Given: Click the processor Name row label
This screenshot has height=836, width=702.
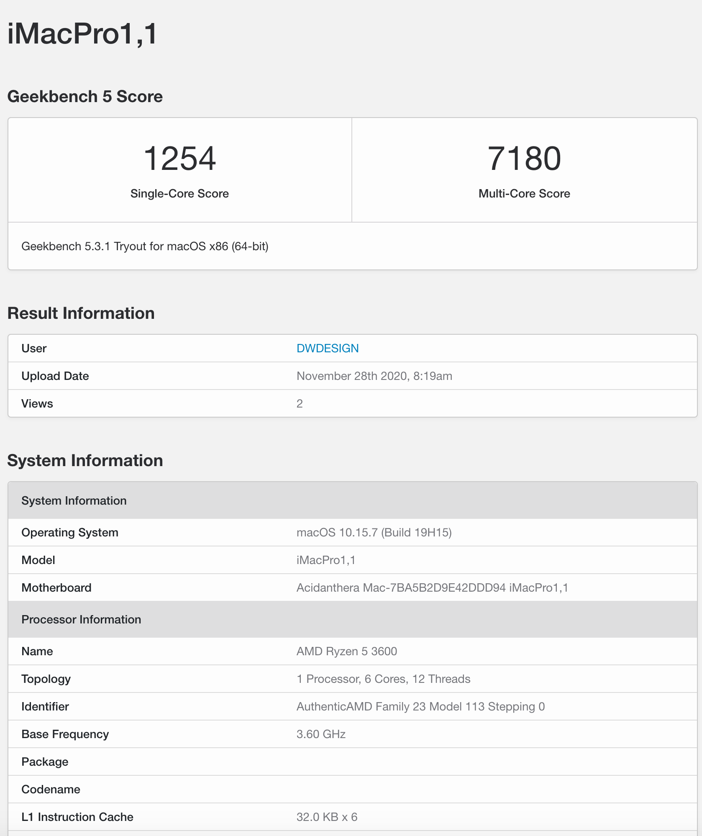Looking at the screenshot, I should point(37,651).
